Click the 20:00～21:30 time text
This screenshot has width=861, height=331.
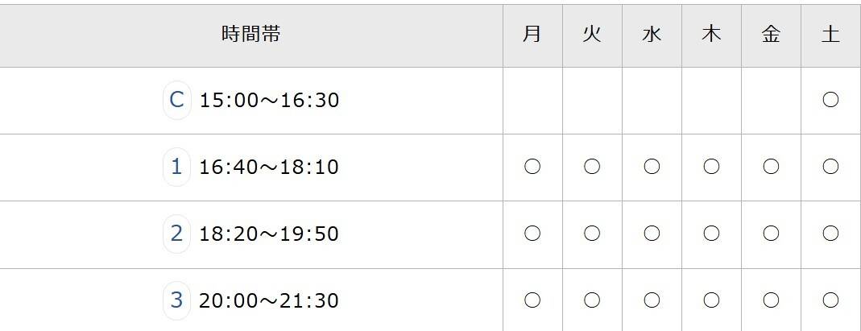[x=269, y=301]
